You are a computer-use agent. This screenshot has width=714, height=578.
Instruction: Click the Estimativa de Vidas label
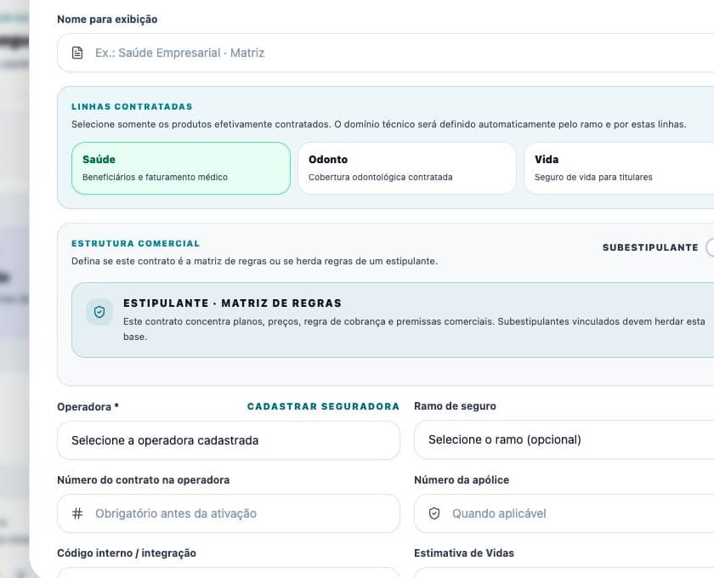coord(464,553)
